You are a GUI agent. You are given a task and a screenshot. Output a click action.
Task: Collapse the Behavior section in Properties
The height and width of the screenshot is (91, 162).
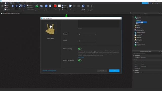click(133, 70)
